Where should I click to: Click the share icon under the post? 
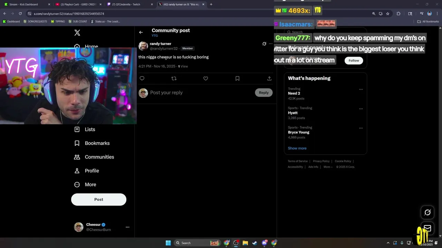point(269,79)
